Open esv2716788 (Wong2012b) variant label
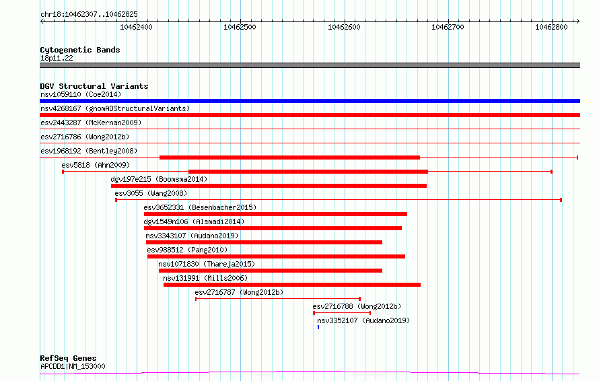The image size is (599, 381). click(357, 306)
